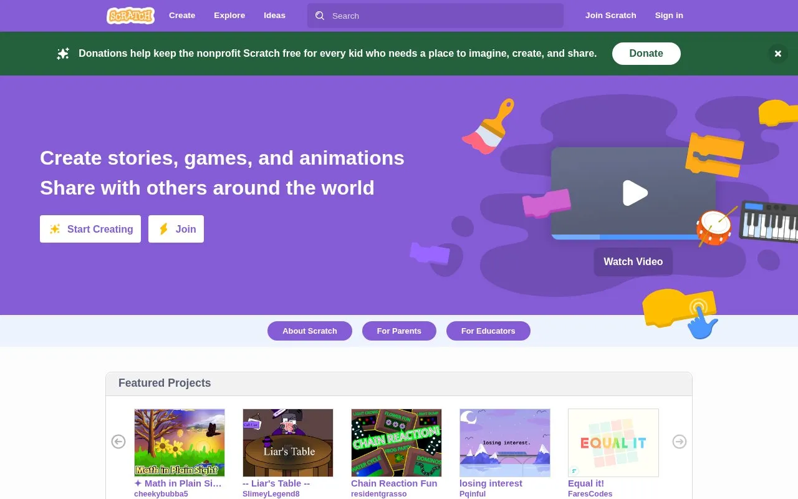This screenshot has height=499, width=798.
Task: Open author Pqinful's profile
Action: (473, 494)
